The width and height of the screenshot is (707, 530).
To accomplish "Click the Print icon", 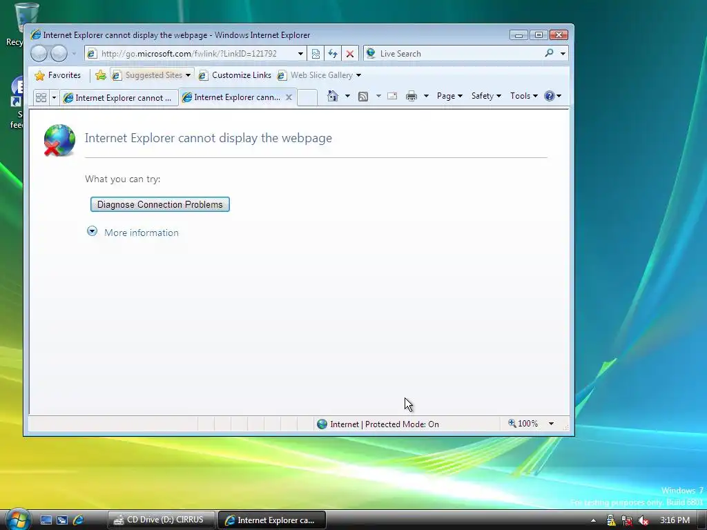I will pyautogui.click(x=411, y=96).
